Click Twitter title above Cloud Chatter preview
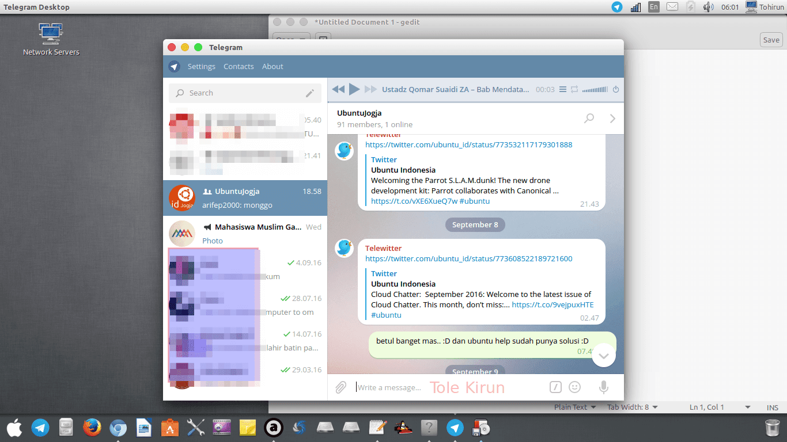 [384, 273]
